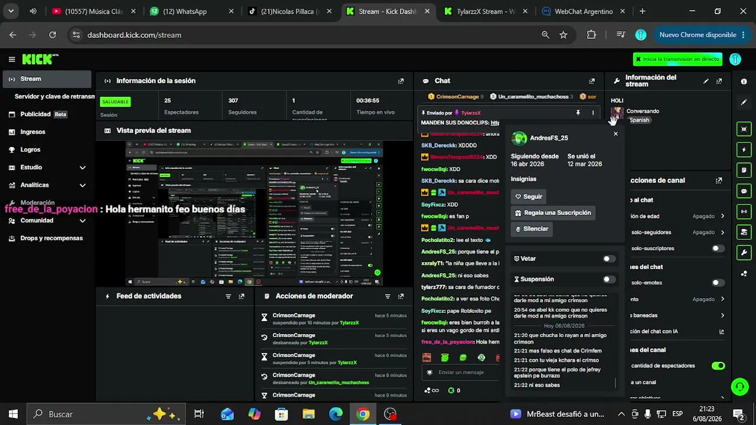756x425 pixels.
Task: Click the channel points icon below chat input
Action: (432, 390)
